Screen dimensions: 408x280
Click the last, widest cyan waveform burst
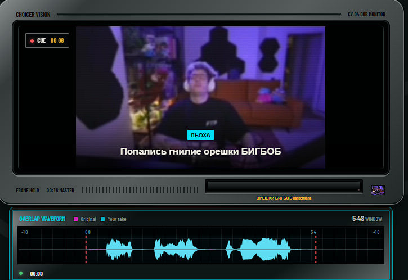266,249
